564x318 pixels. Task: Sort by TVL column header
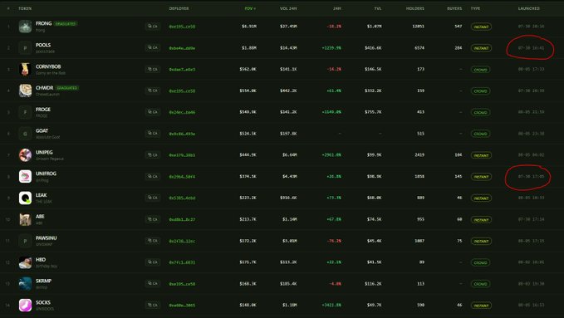coord(377,8)
